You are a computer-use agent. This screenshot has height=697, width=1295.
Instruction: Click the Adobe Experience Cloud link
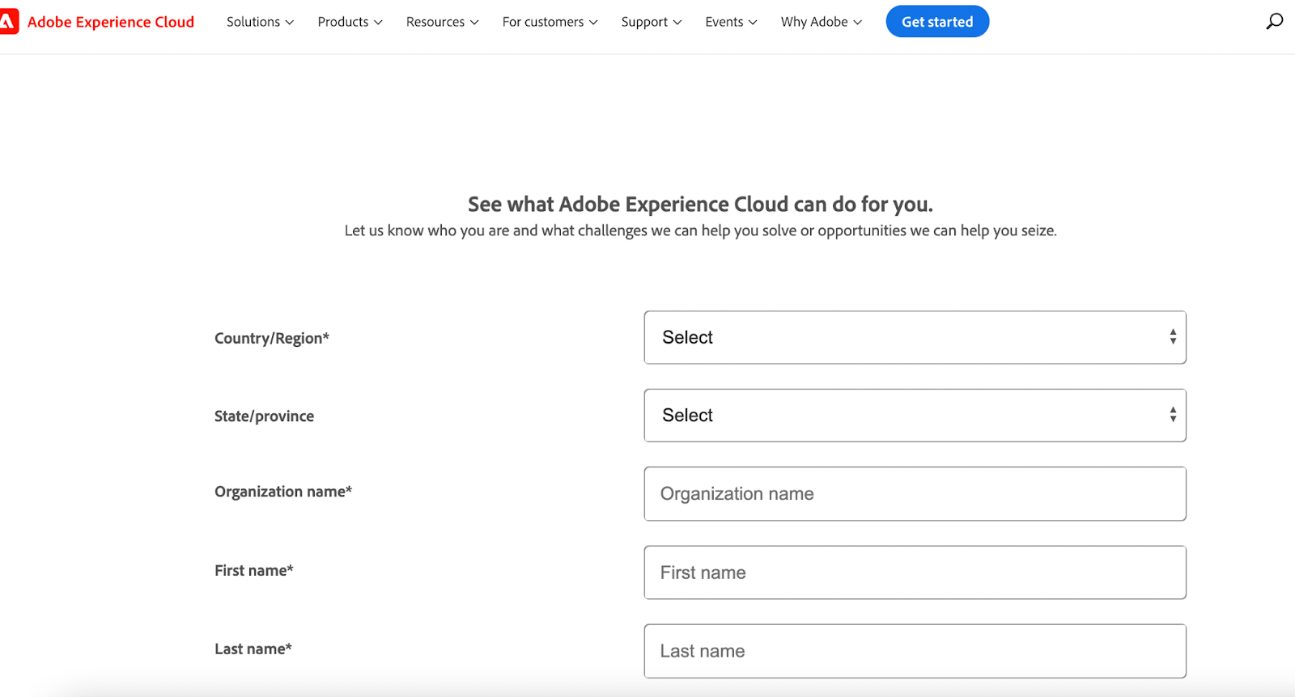point(111,22)
